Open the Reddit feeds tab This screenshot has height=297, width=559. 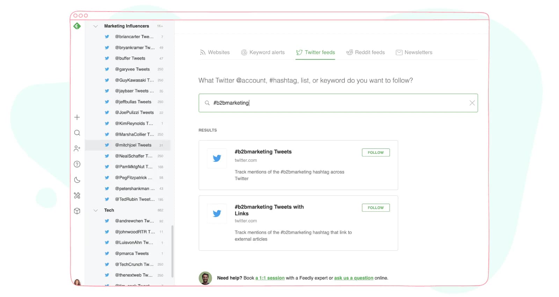point(365,52)
